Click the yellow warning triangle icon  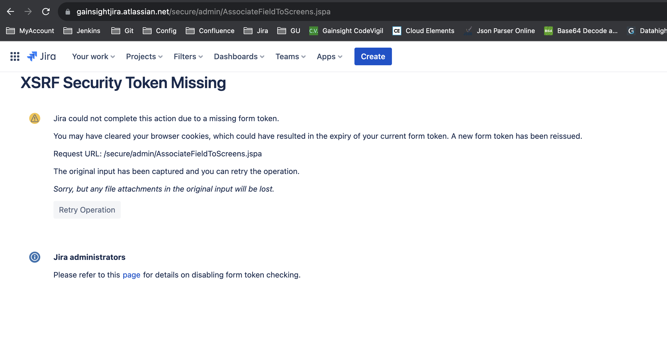tap(35, 118)
